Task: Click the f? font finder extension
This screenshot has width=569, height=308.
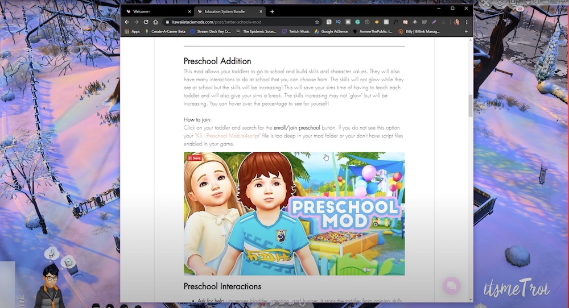Action: click(x=396, y=22)
